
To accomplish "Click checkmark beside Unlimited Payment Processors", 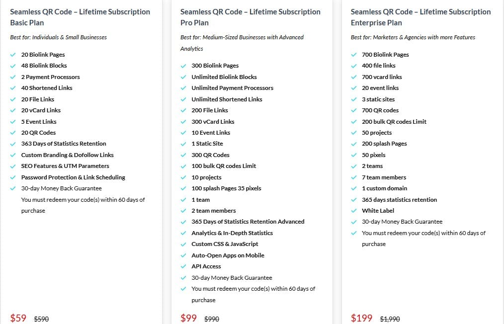I will pos(183,88).
